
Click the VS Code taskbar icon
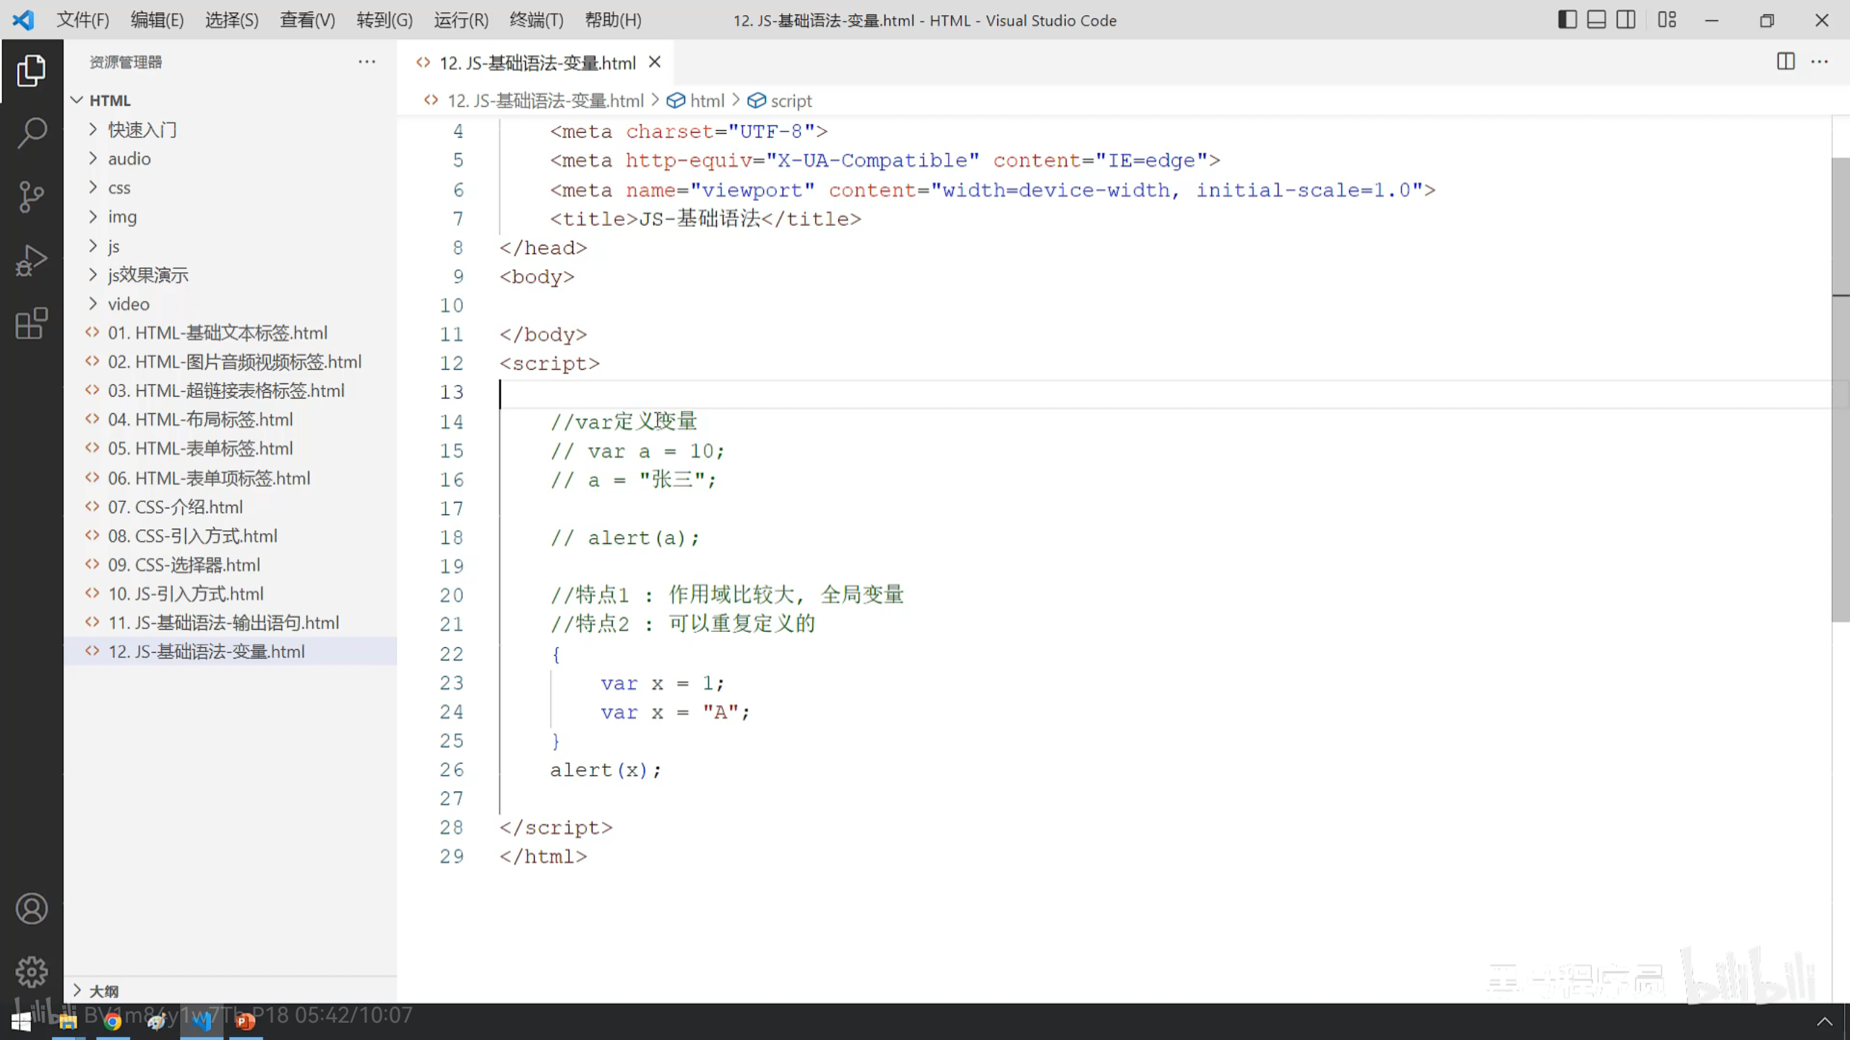coord(202,1021)
